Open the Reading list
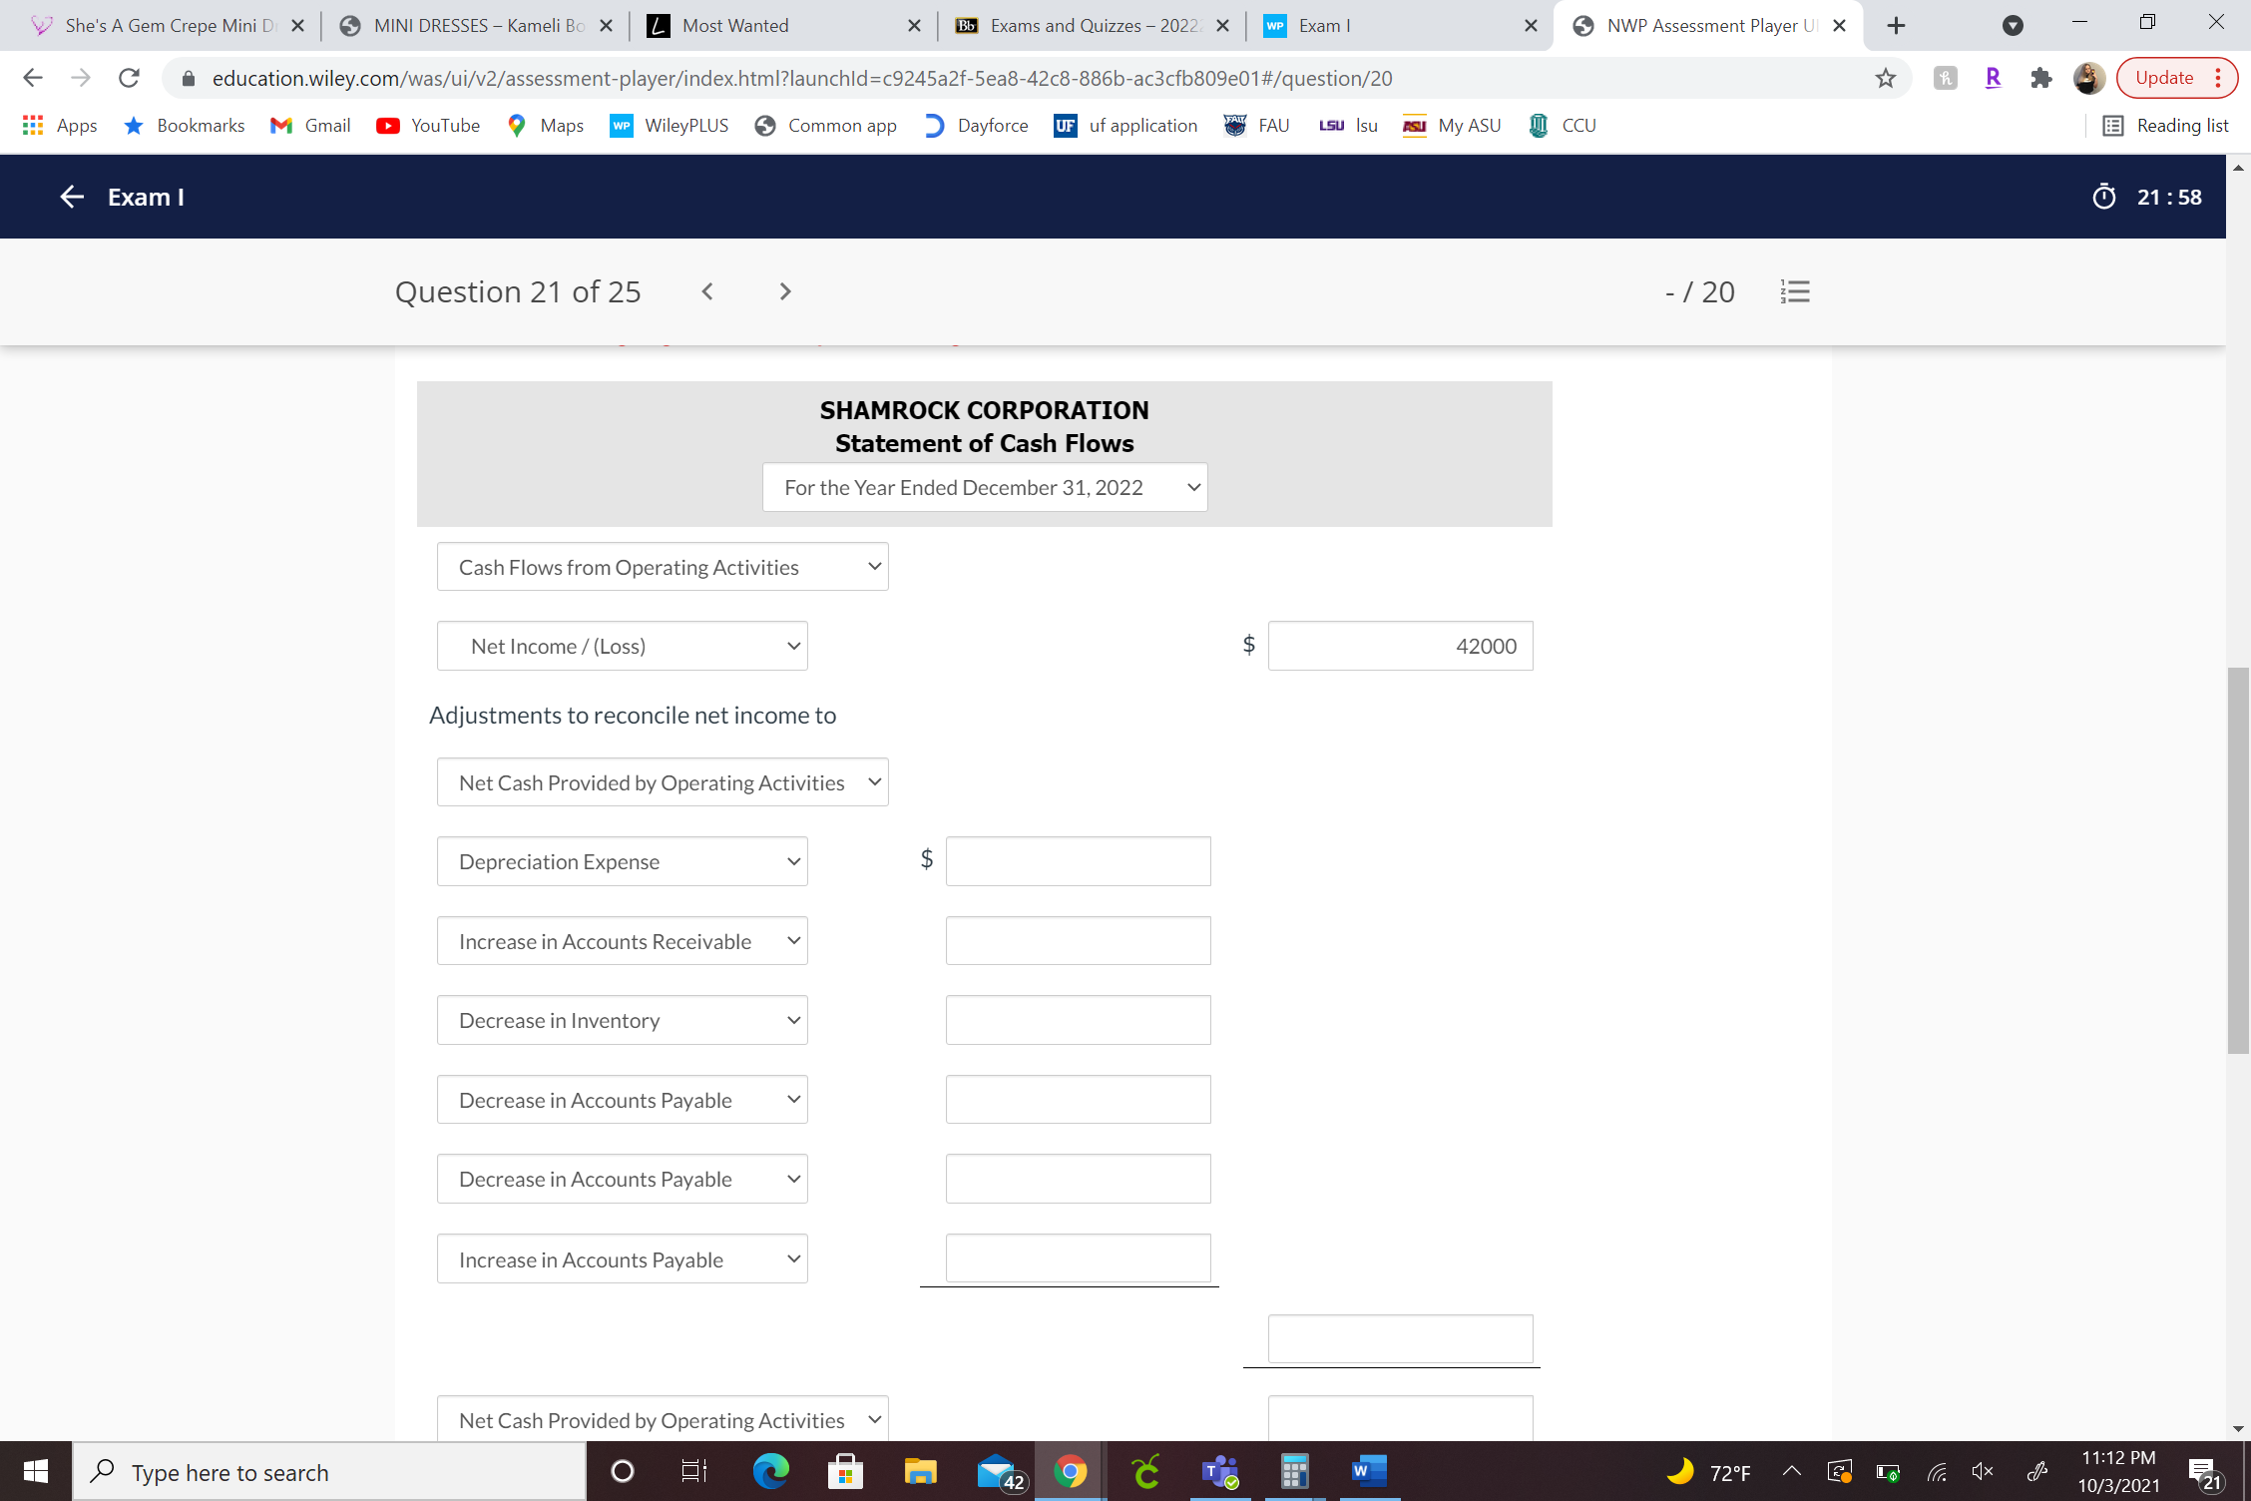The height and width of the screenshot is (1501, 2251). click(x=2166, y=126)
